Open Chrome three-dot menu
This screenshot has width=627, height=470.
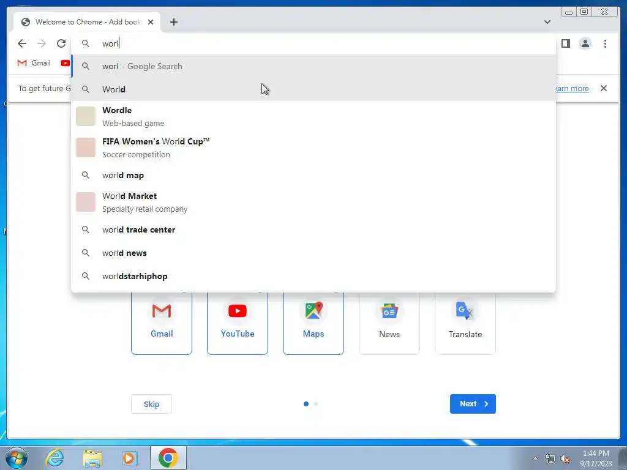pos(605,43)
